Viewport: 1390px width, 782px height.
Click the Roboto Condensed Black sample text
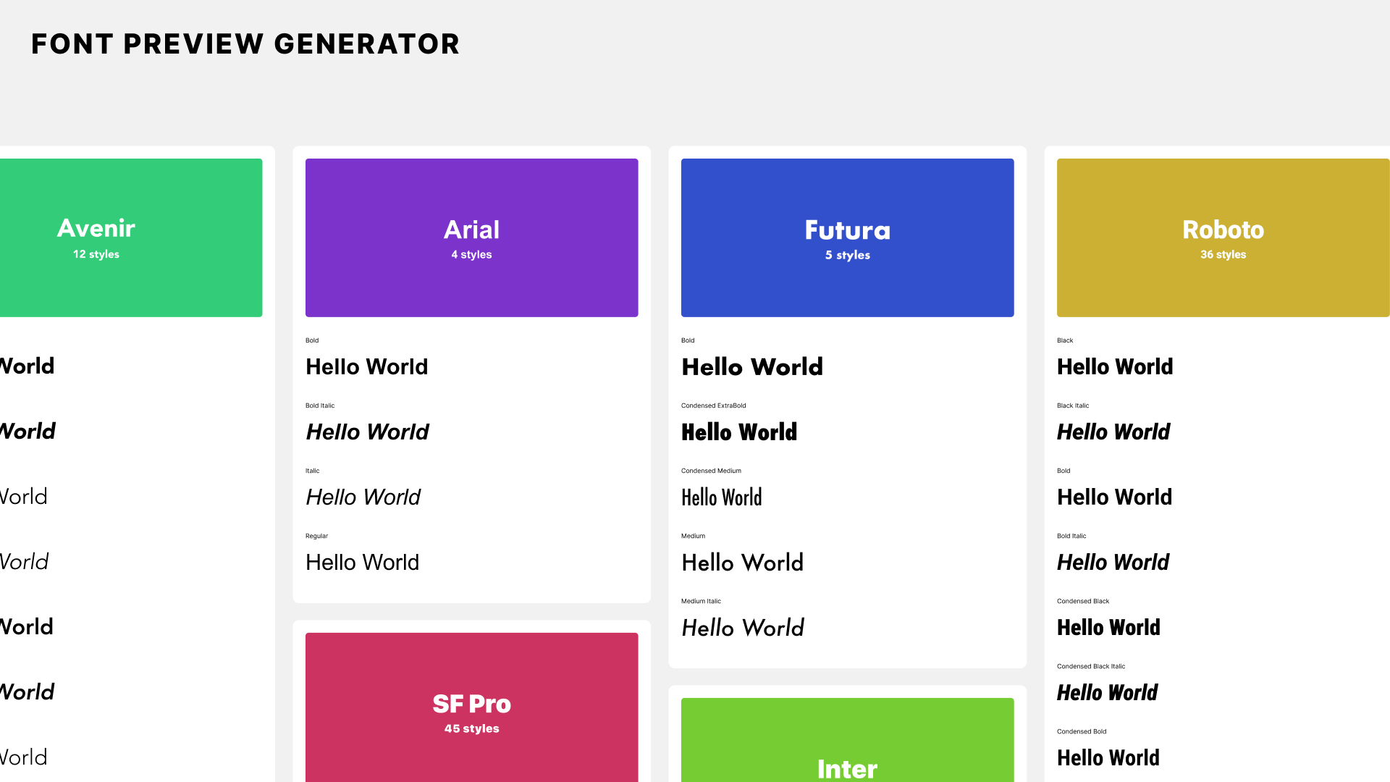[x=1108, y=627]
